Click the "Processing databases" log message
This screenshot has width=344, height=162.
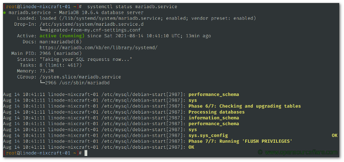(217, 112)
